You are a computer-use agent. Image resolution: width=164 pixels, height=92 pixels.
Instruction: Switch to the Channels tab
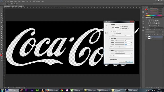[x=151, y=28]
